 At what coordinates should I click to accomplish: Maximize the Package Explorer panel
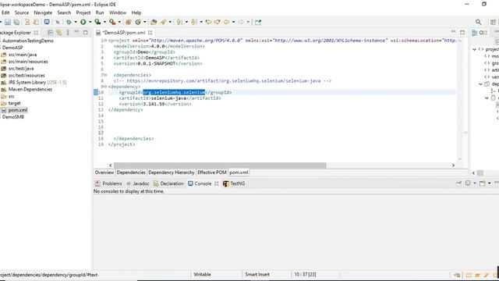point(85,33)
